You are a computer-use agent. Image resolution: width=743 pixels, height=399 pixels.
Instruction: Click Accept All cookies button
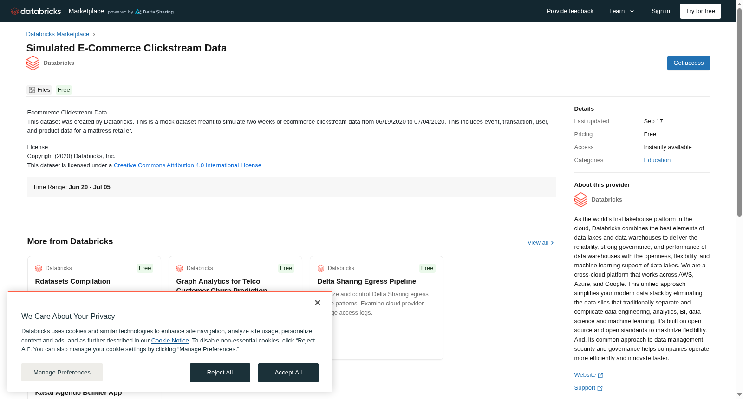tap(288, 373)
